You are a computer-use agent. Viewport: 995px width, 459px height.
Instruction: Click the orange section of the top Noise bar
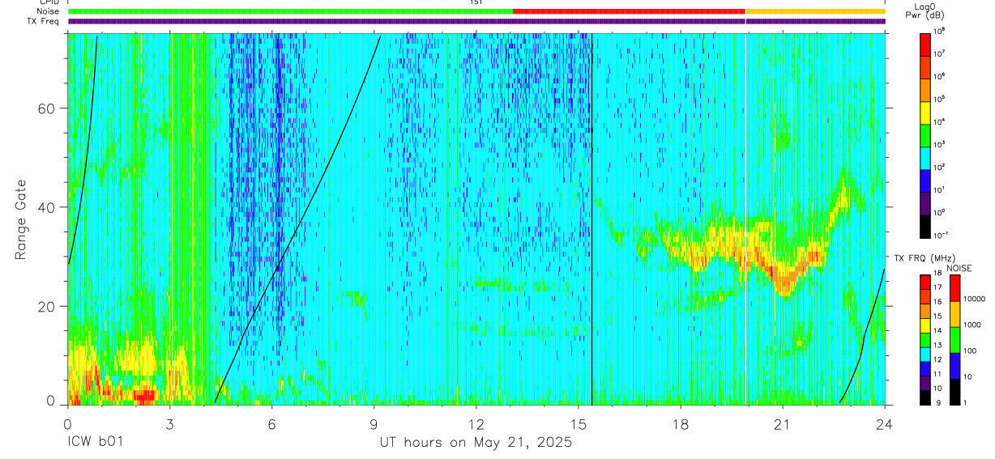tap(816, 11)
